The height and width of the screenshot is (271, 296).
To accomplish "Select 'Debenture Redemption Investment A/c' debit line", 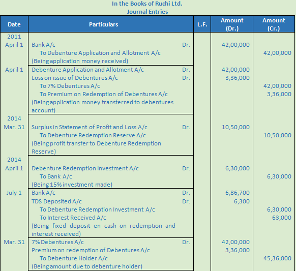I will (x=85, y=168).
